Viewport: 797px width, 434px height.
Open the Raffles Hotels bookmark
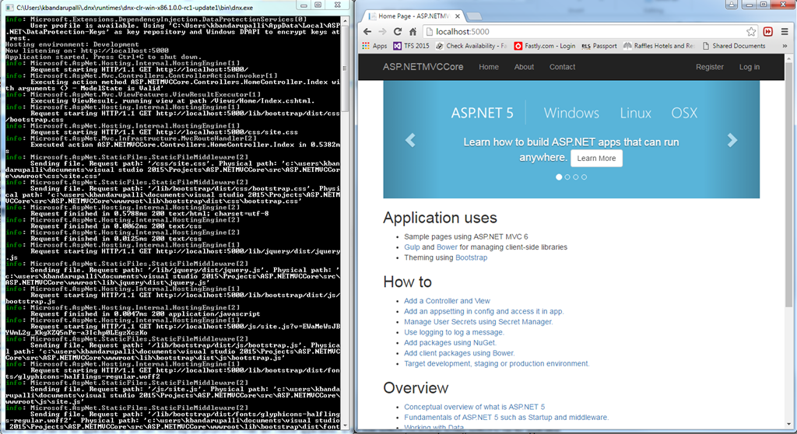click(658, 46)
